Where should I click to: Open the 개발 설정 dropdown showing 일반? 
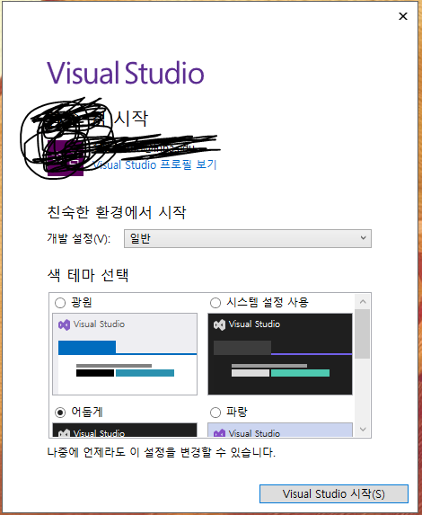pyautogui.click(x=248, y=238)
